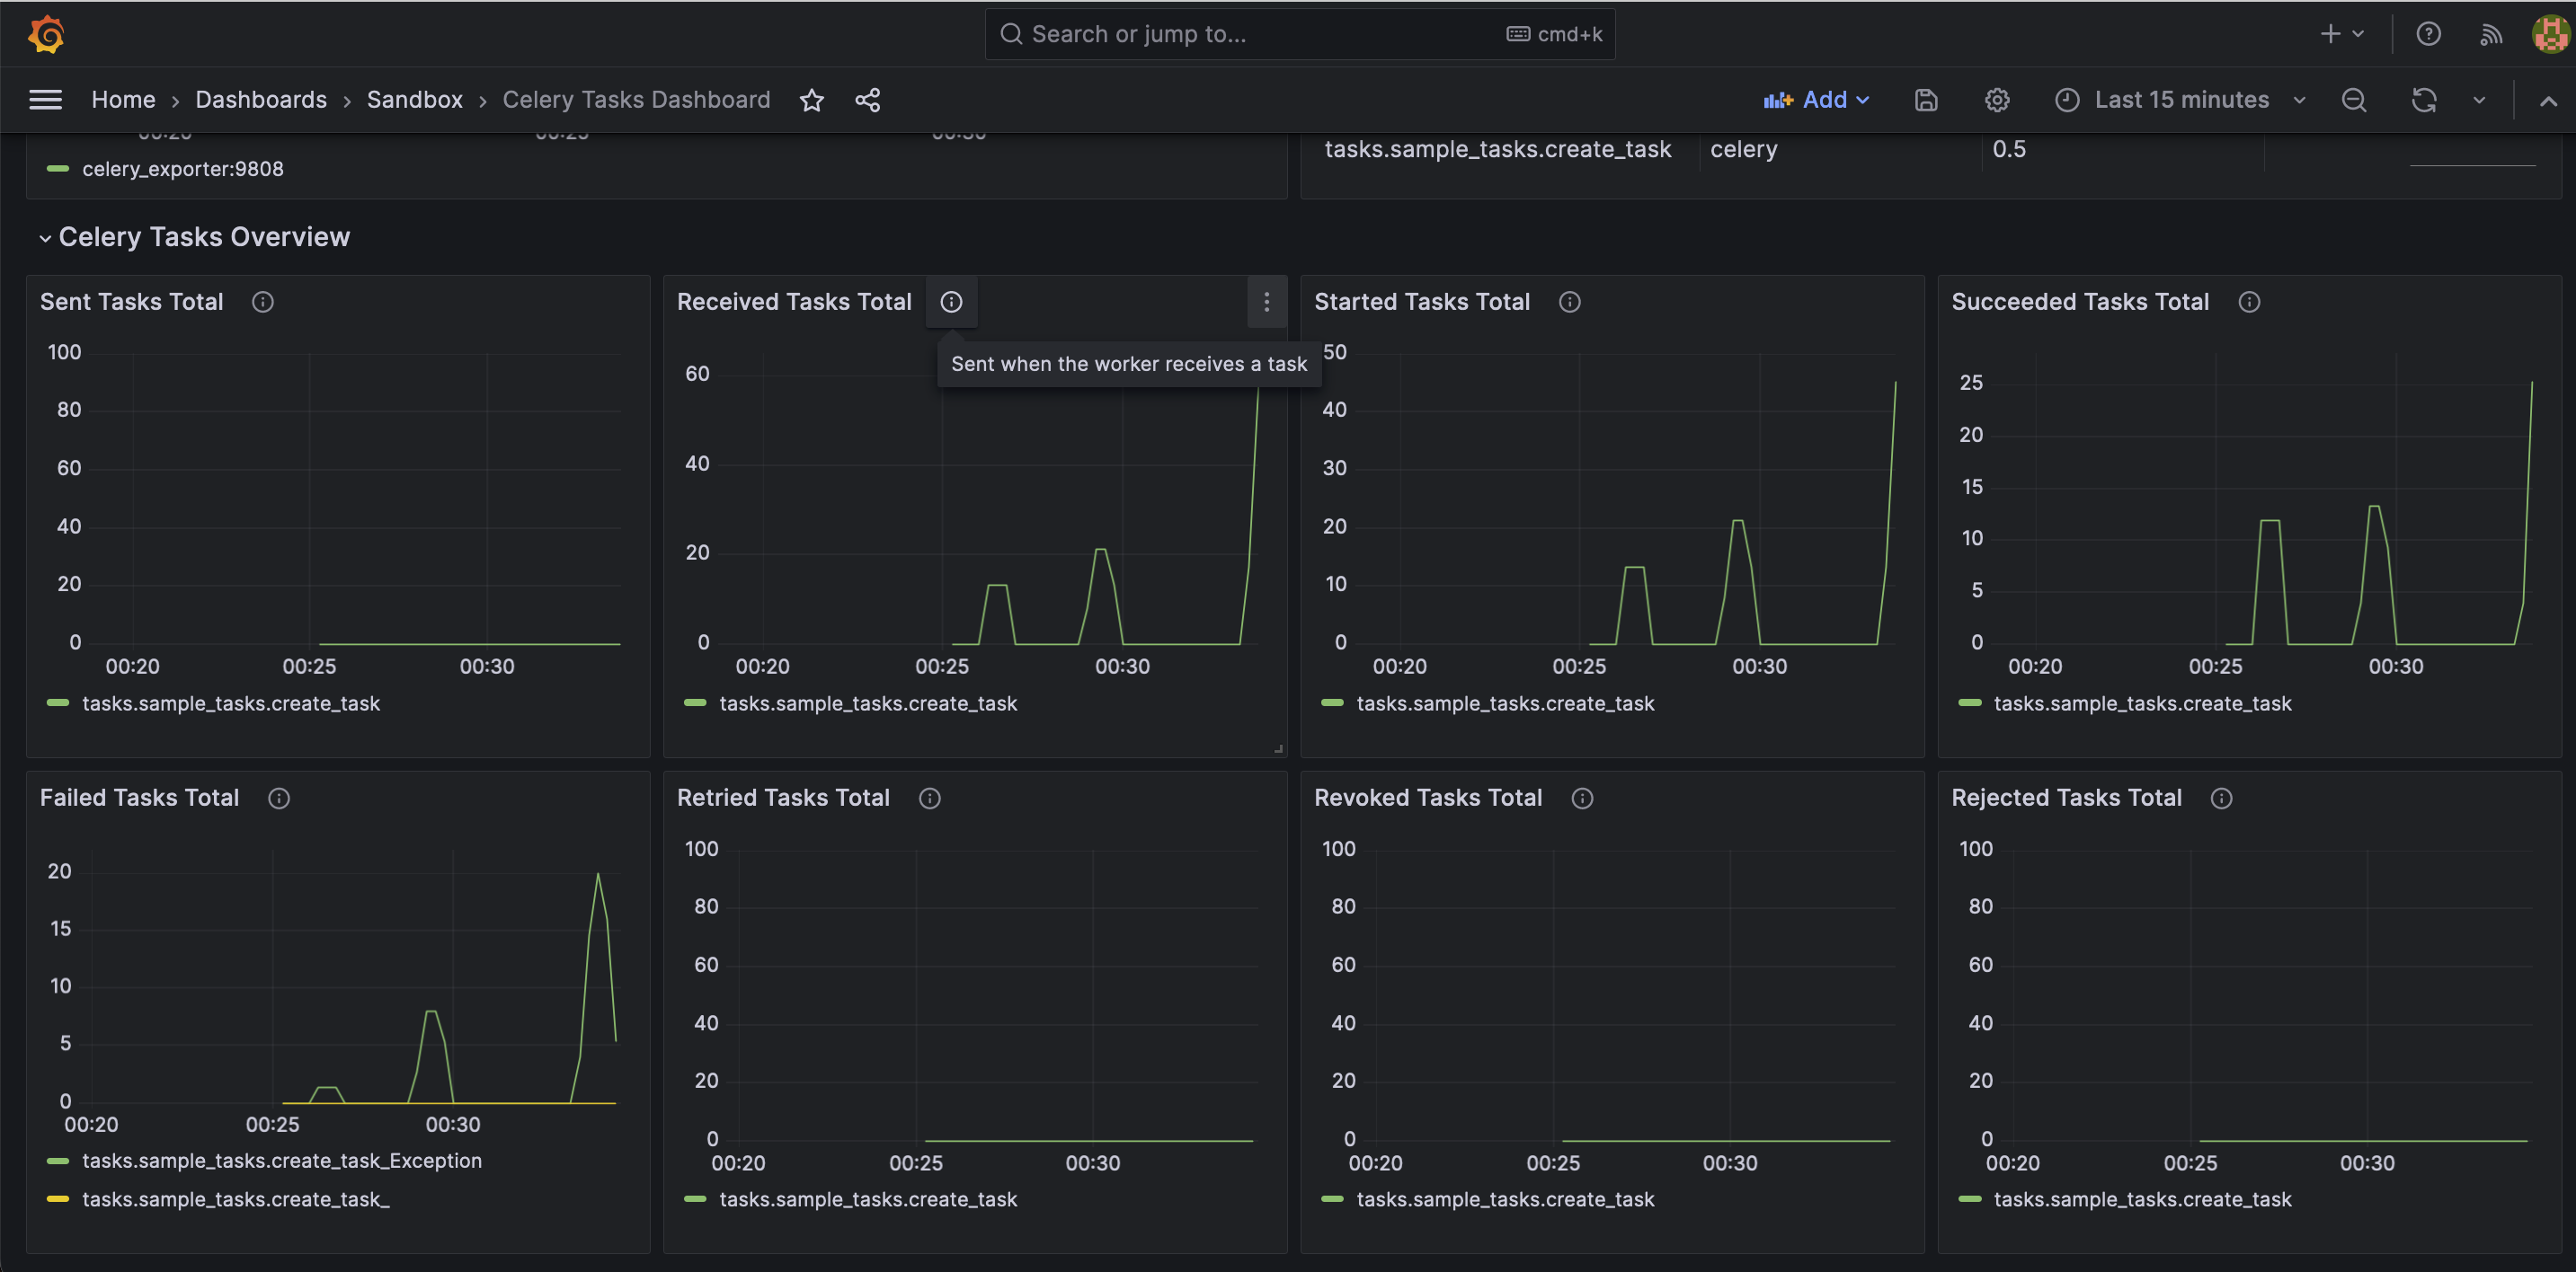This screenshot has width=2576, height=1272.
Task: Open the Sandbox folder breadcrumb
Action: [x=414, y=100]
